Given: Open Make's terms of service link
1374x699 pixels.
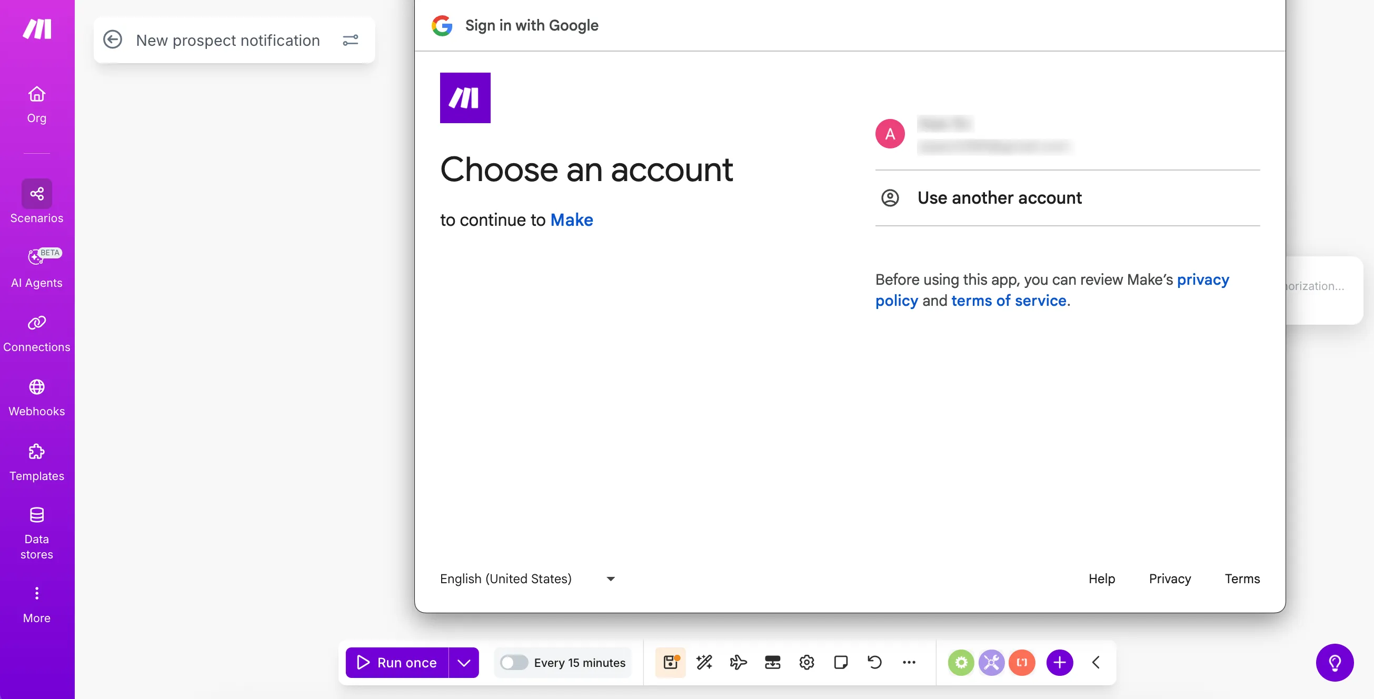Looking at the screenshot, I should 1009,301.
